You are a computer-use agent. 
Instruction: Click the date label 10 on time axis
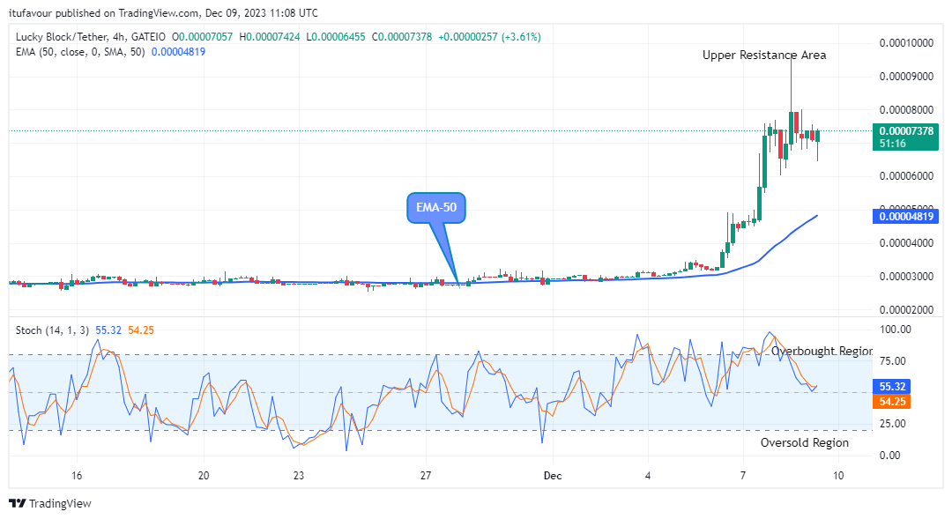coord(838,475)
